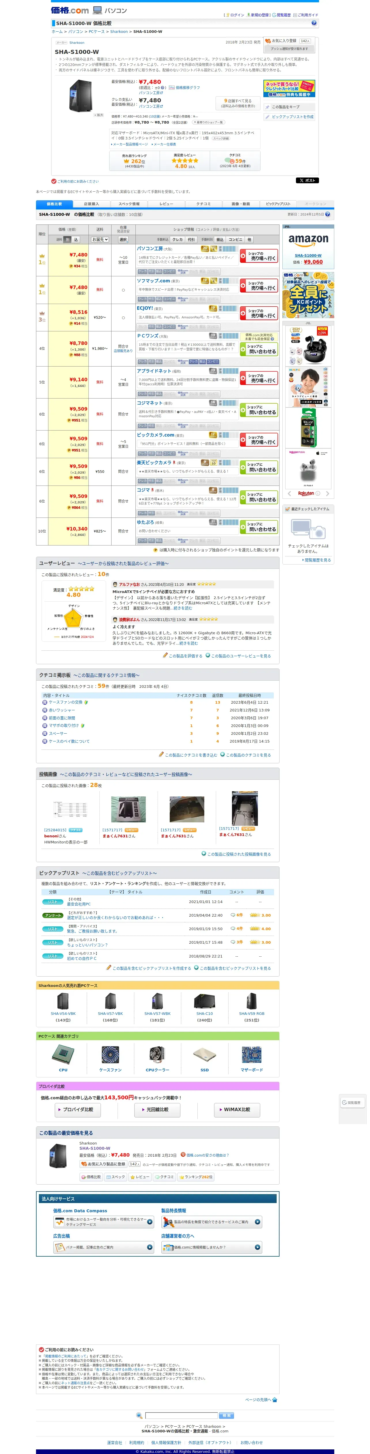This screenshot has height=1454, width=370.
Task: Open the アプライドネット shop link
Action: pos(154,371)
